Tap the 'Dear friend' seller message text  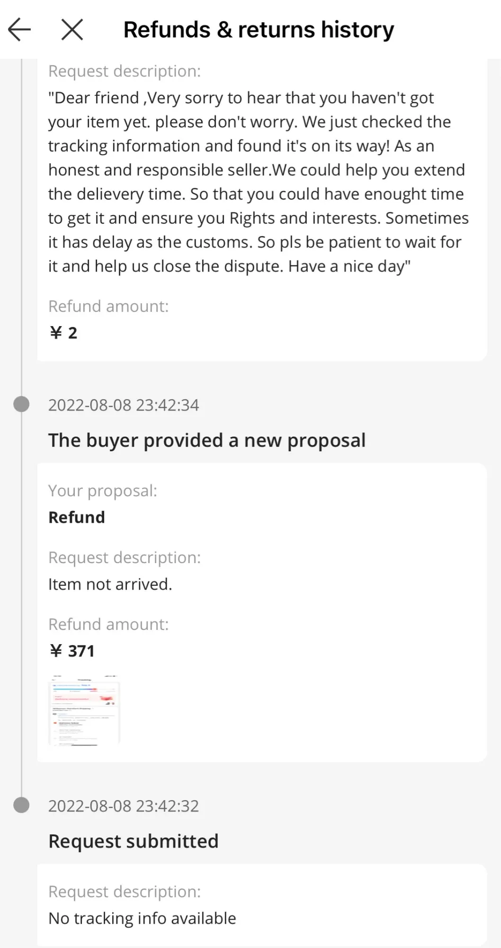click(x=258, y=182)
